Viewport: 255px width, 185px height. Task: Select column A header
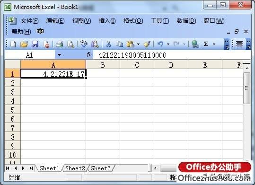[53, 65]
